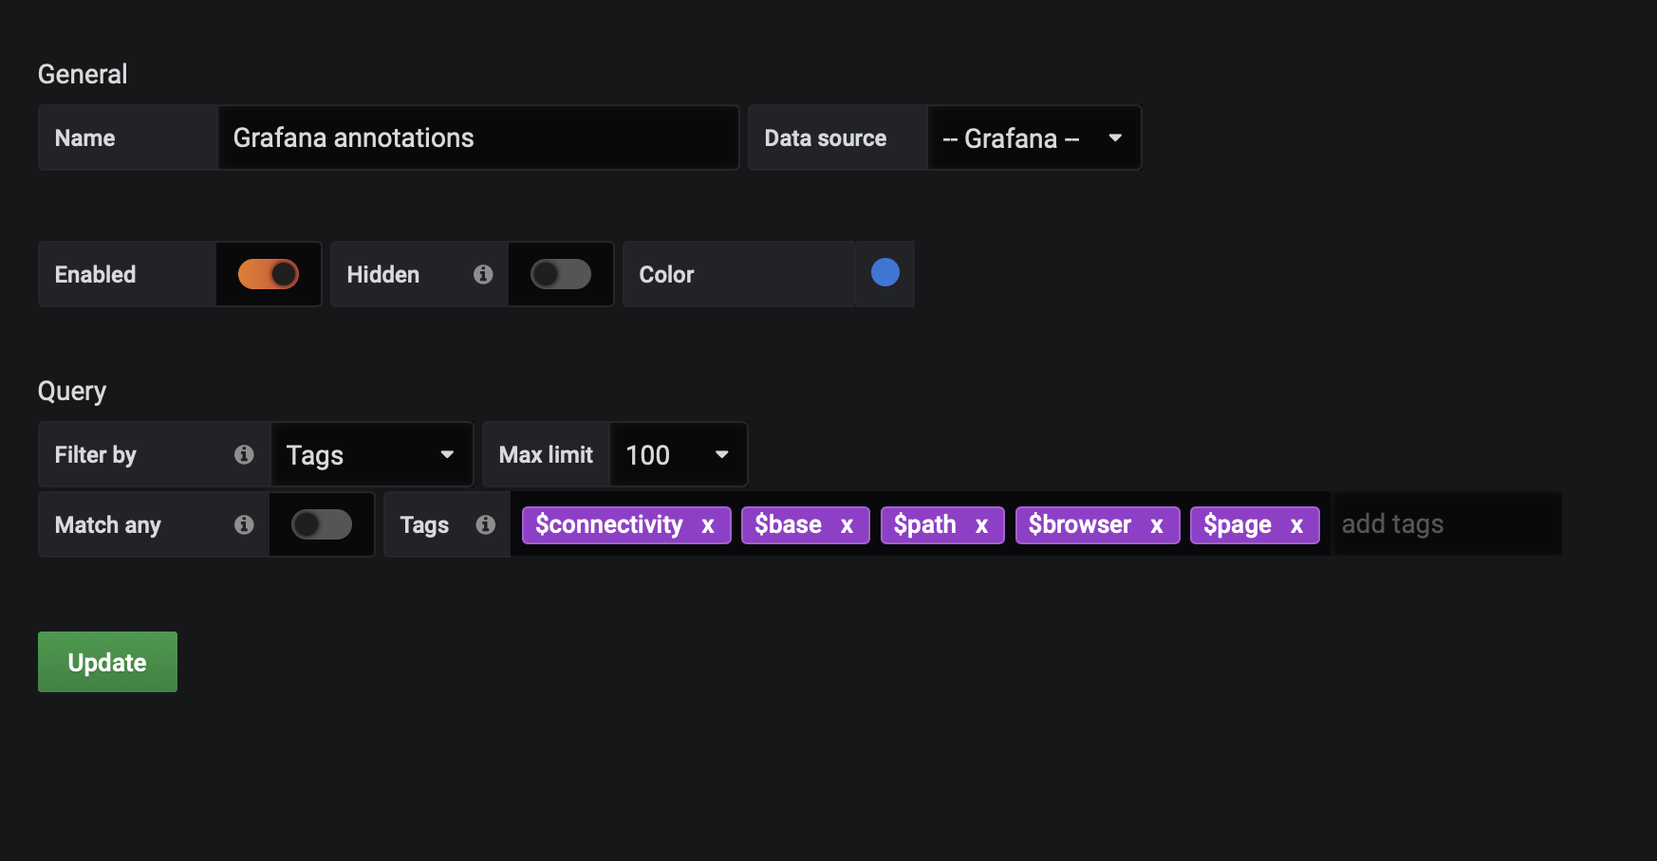Remove the $browser tag
Screen dimensions: 1657x861
[x=1157, y=525]
